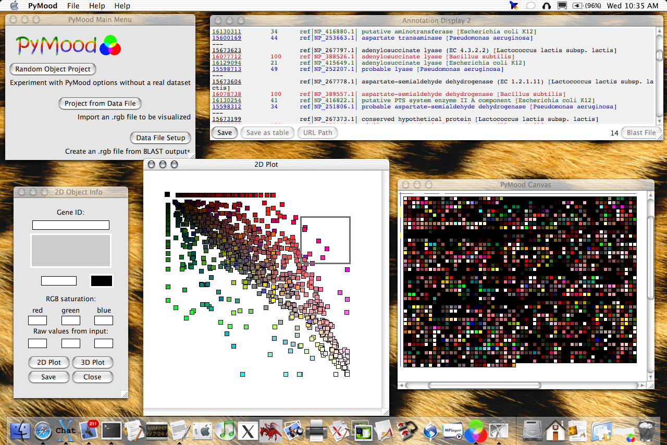Click the green saturation field
Screen dimensions: 667x445
[x=71, y=320]
